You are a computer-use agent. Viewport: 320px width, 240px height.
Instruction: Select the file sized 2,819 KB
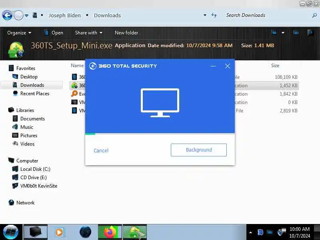[184, 111]
